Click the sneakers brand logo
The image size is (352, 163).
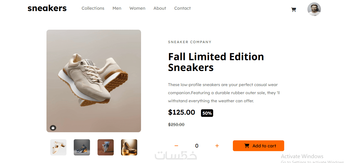[x=47, y=8]
